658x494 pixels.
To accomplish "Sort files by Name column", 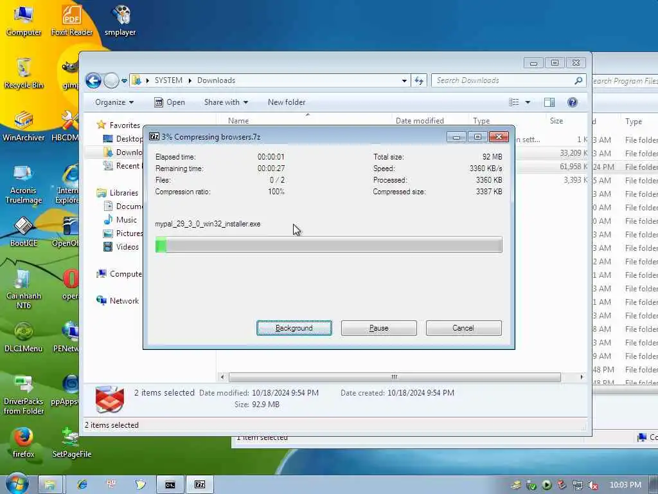I will click(238, 120).
